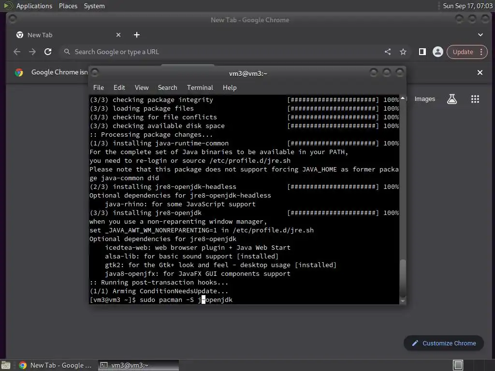
Task: Click Customize Chrome button
Action: coord(444,343)
